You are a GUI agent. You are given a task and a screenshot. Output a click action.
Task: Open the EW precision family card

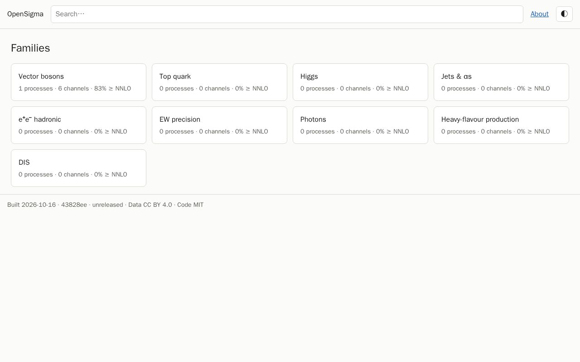coord(219,125)
